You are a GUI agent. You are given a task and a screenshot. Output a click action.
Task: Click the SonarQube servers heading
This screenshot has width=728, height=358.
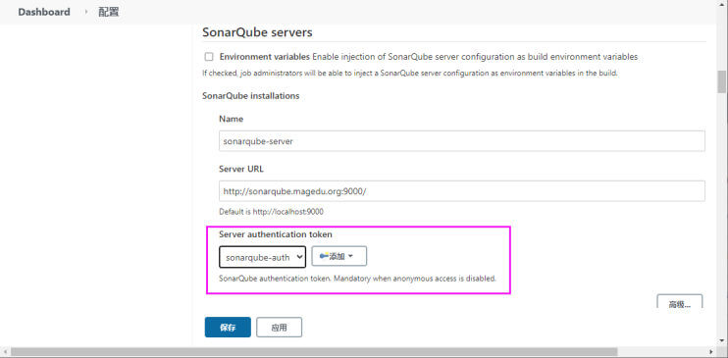tap(257, 32)
